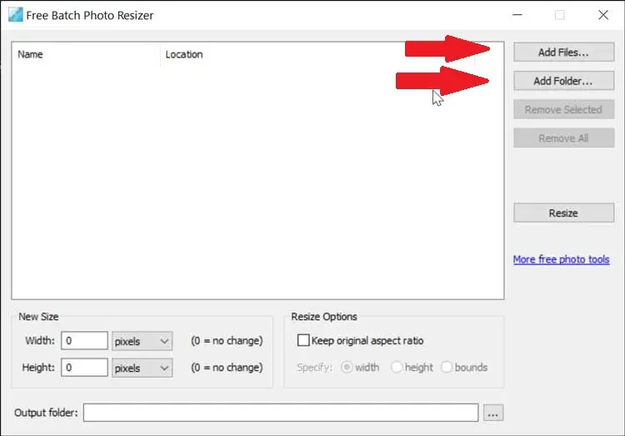The height and width of the screenshot is (436, 625).
Task: Click the Free Batch Photo Resizer app icon
Action: (x=15, y=15)
